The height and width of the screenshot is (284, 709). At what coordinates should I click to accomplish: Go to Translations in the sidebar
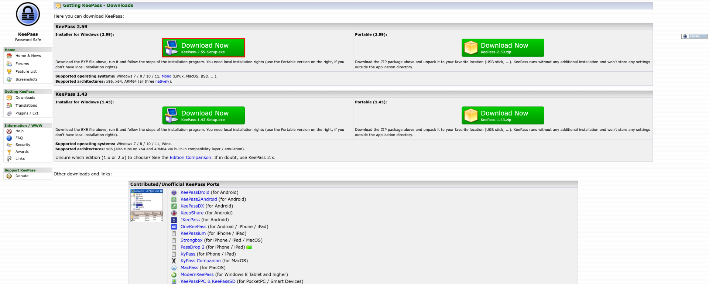click(x=26, y=106)
